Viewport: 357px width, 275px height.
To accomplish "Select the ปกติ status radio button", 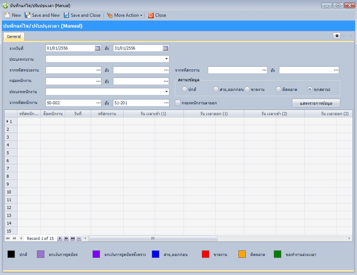I will 184,89.
